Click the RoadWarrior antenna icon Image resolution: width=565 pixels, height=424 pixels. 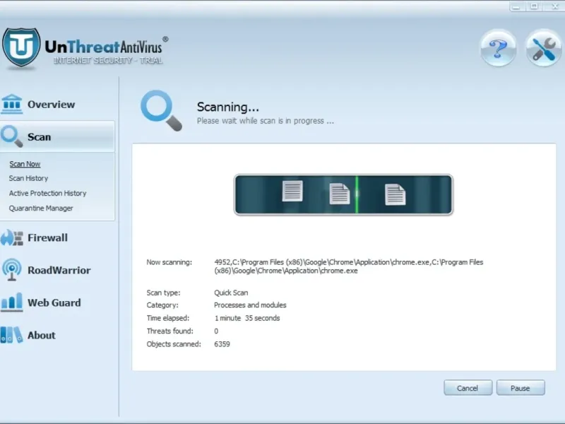point(11,269)
